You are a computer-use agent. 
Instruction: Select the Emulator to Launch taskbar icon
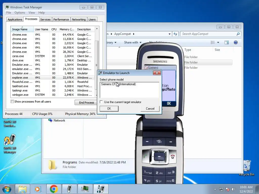(x=101, y=189)
